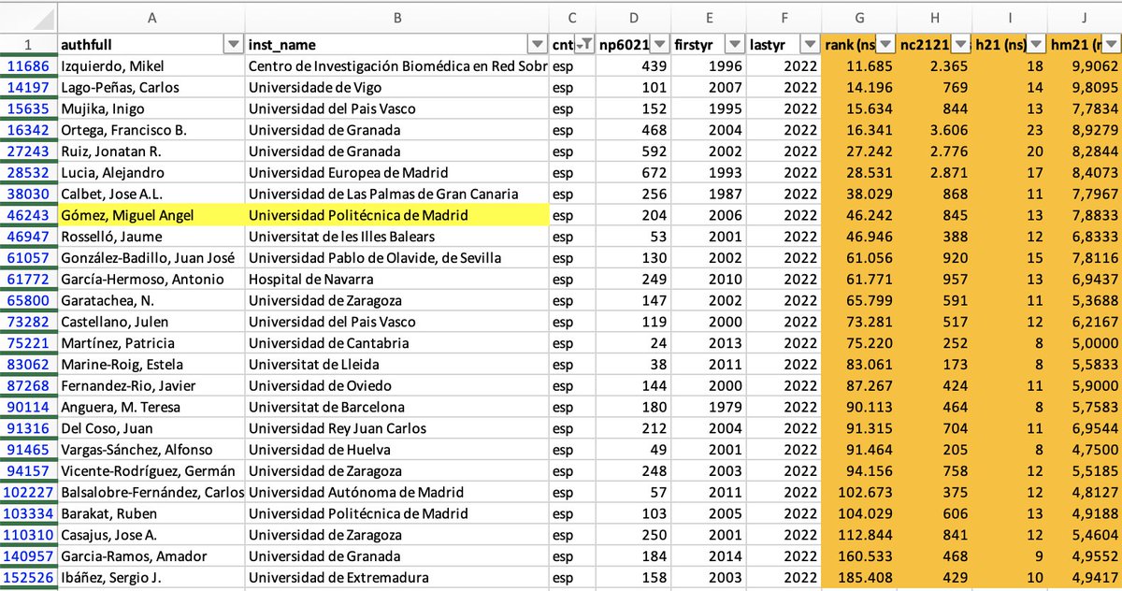1122x591 pixels.
Task: Click cell 'Universidad de Cantabria'
Action: click(x=397, y=343)
